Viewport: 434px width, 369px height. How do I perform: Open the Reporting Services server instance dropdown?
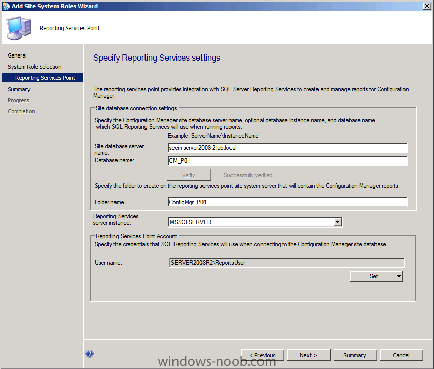click(x=337, y=222)
